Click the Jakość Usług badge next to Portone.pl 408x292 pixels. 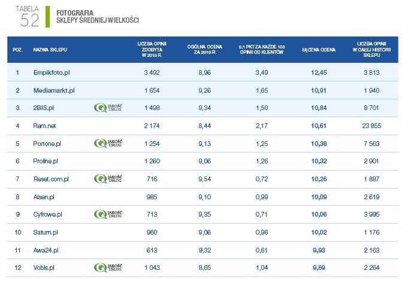point(108,144)
